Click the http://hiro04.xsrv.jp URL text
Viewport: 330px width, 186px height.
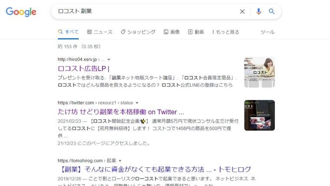click(x=77, y=60)
